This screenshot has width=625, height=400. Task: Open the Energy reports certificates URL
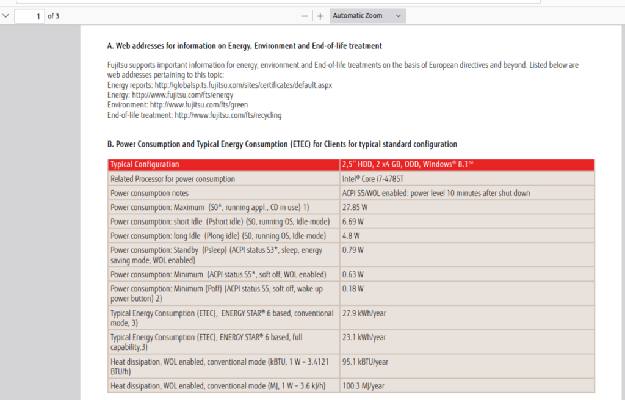(x=243, y=85)
